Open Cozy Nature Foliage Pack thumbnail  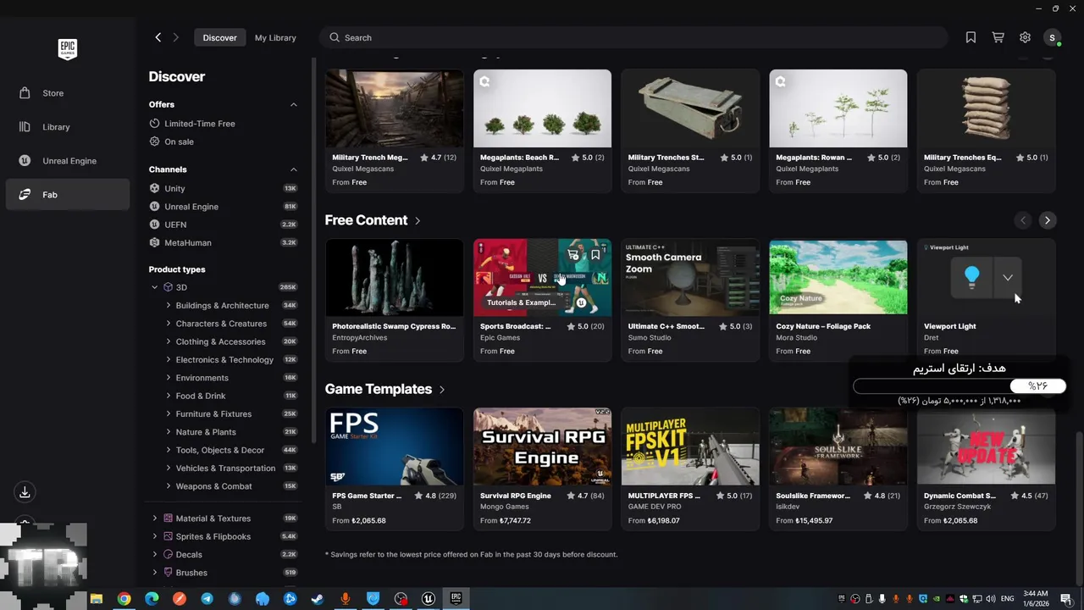tap(838, 277)
